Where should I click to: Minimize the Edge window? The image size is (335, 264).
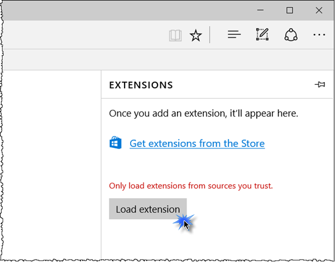pos(261,10)
